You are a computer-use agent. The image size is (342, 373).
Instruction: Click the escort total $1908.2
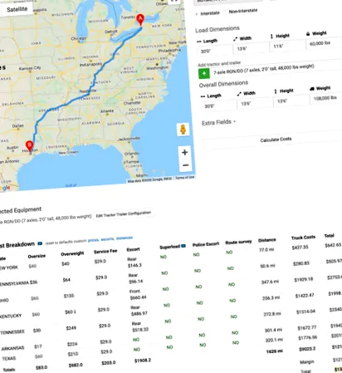143,361
